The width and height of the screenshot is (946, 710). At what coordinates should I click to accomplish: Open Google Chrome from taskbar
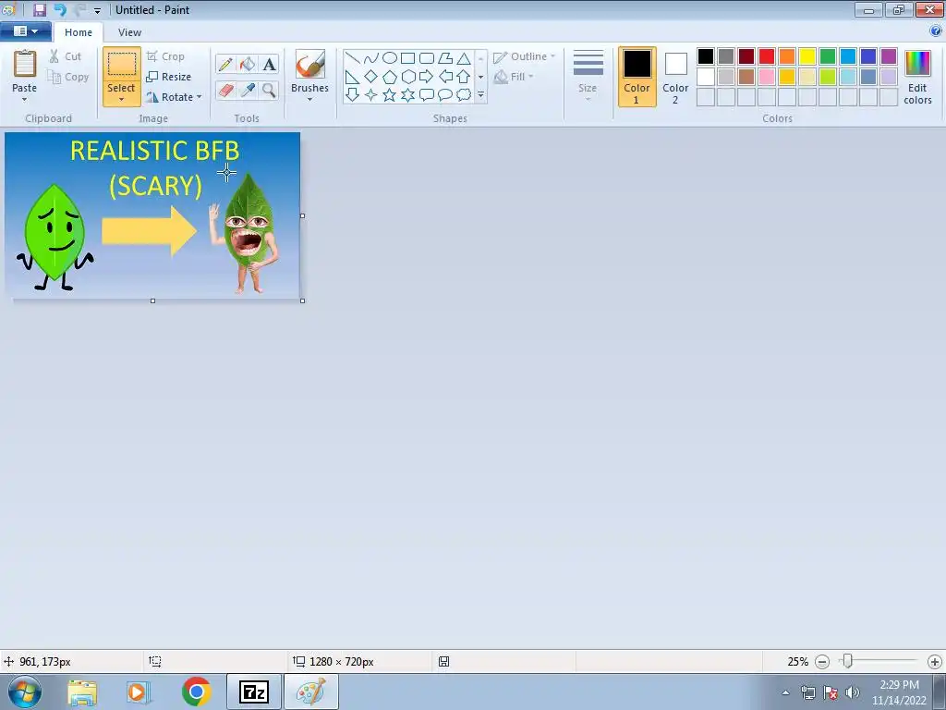pos(196,692)
